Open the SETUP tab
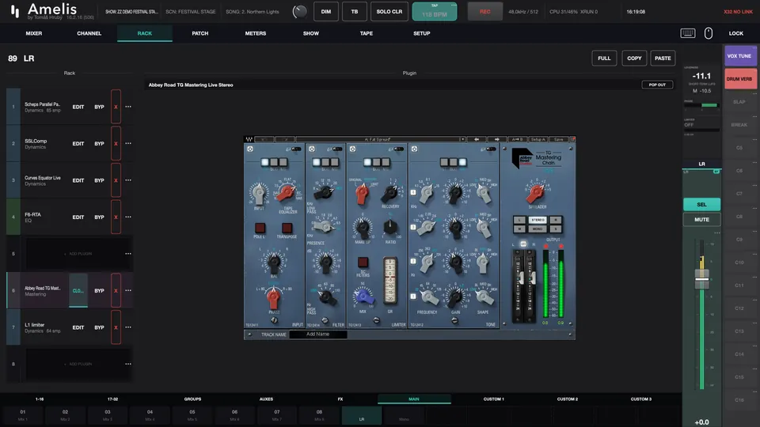The height and width of the screenshot is (427, 760). [x=422, y=33]
